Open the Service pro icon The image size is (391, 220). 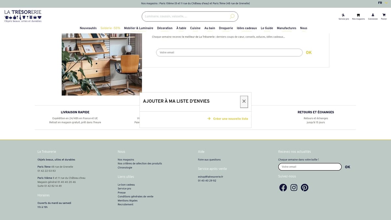[343, 16]
